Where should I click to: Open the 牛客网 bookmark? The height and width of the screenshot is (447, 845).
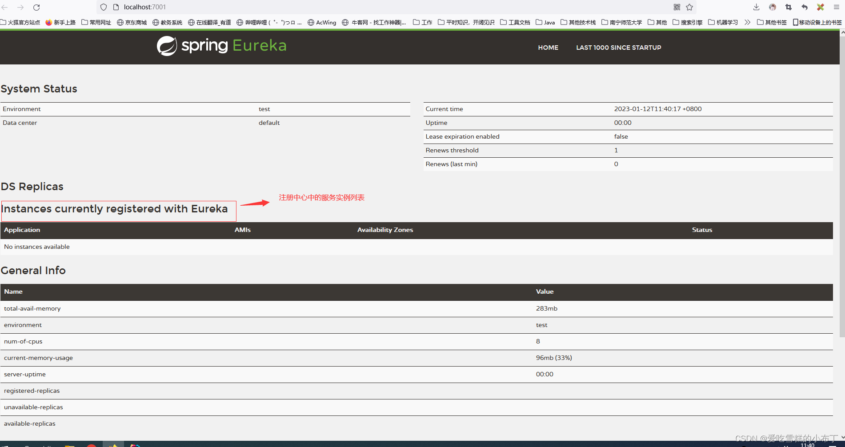[x=374, y=22]
